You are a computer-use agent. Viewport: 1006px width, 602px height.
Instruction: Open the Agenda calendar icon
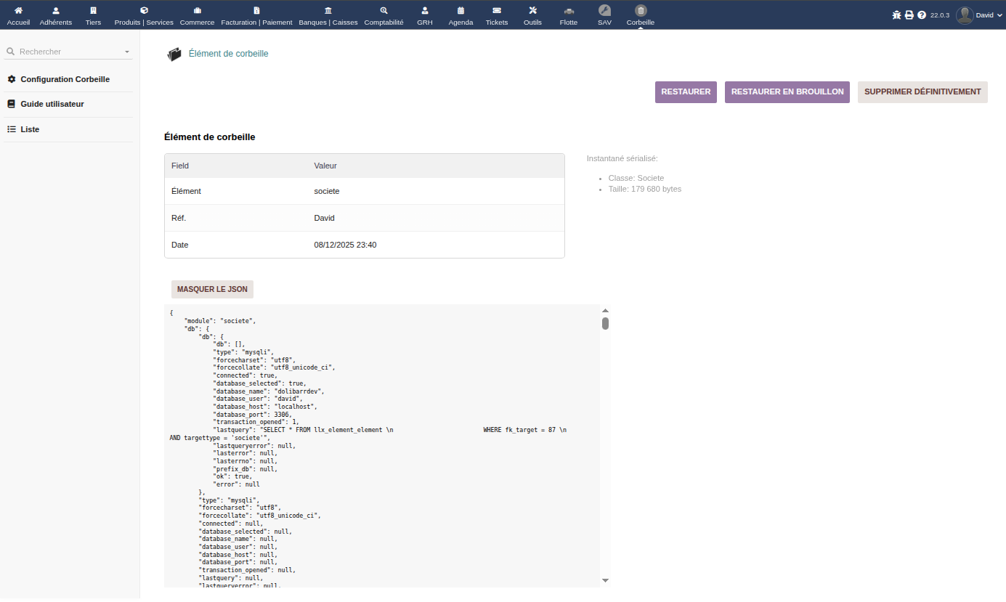461,11
